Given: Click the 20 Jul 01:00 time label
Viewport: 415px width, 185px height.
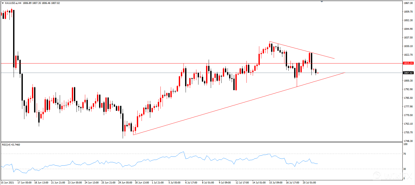Looking at the screenshot, I should click(x=309, y=183).
